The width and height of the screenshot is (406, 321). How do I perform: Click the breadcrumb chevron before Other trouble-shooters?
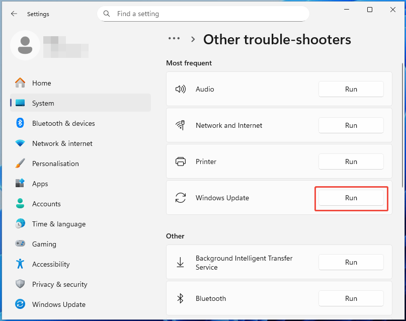tap(193, 38)
